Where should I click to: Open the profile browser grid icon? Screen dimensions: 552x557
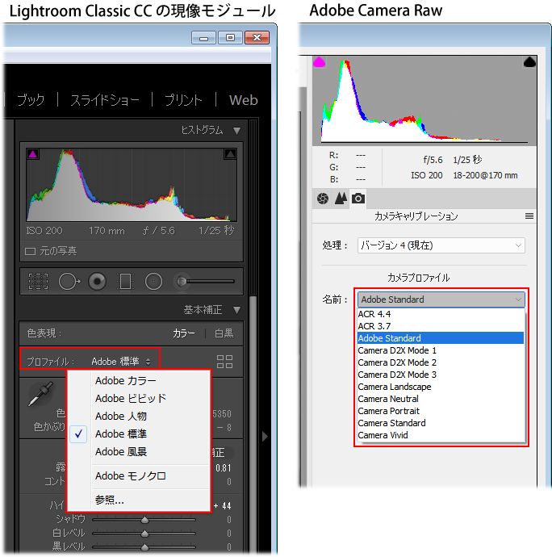tap(224, 362)
